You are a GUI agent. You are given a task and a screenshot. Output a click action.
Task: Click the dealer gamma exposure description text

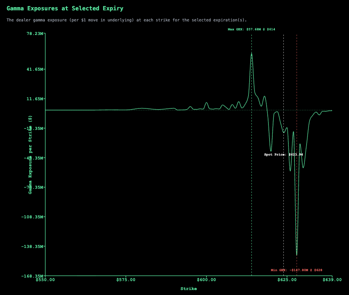[x=127, y=20]
